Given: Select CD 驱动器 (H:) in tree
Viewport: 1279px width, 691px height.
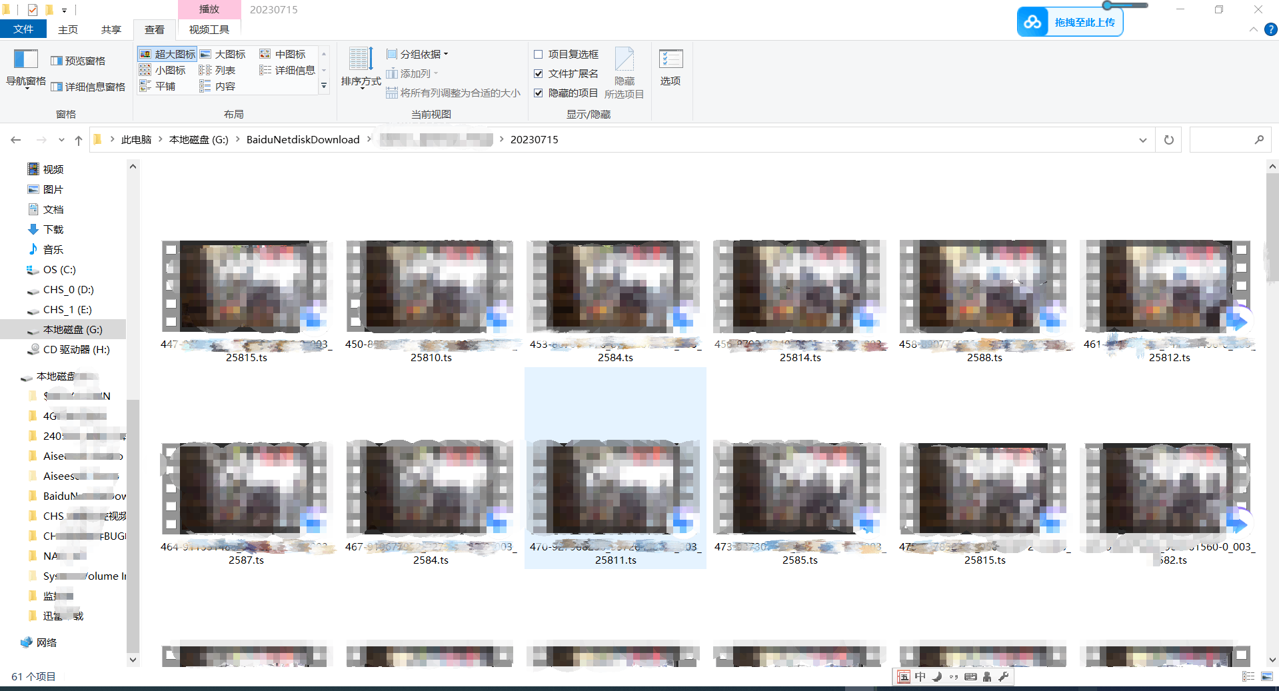Looking at the screenshot, I should tap(76, 349).
